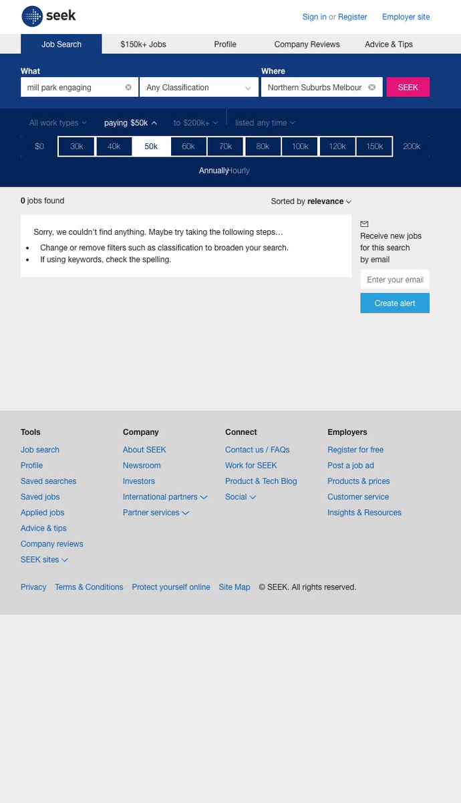Open Post a job ad link
Screen dimensions: 461x803
coord(351,465)
